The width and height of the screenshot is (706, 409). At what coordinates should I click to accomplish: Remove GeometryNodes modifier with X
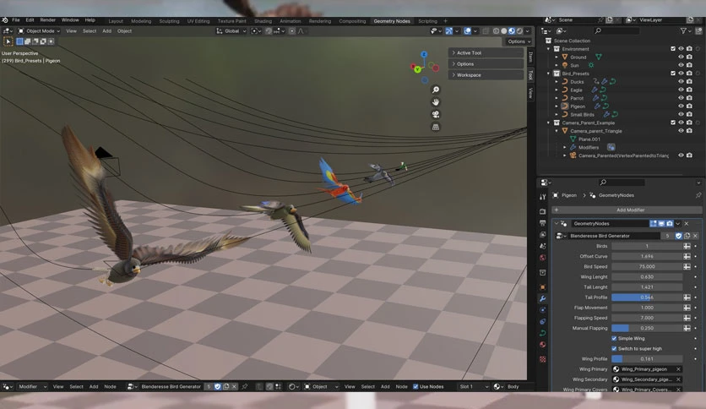(687, 223)
